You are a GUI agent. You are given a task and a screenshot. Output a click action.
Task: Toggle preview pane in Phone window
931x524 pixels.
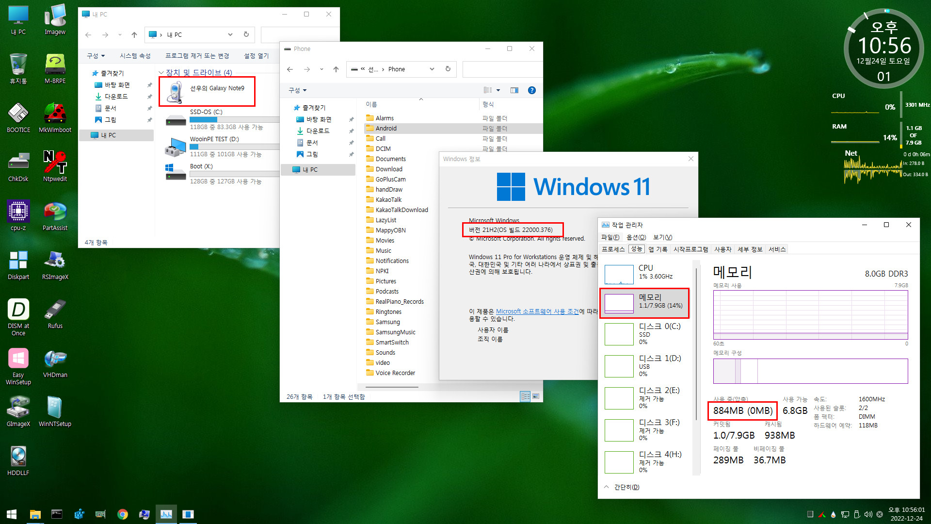(514, 90)
